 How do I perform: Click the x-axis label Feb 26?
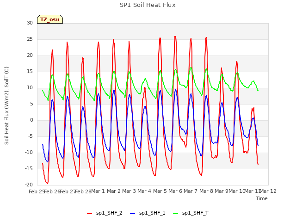click(52, 191)
